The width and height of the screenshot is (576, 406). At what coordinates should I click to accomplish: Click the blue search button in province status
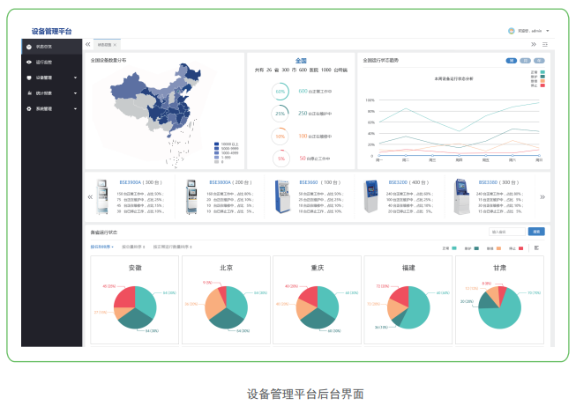pos(535,232)
